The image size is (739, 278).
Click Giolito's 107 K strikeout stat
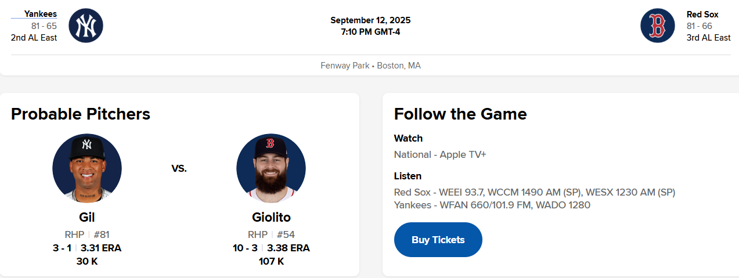(271, 262)
